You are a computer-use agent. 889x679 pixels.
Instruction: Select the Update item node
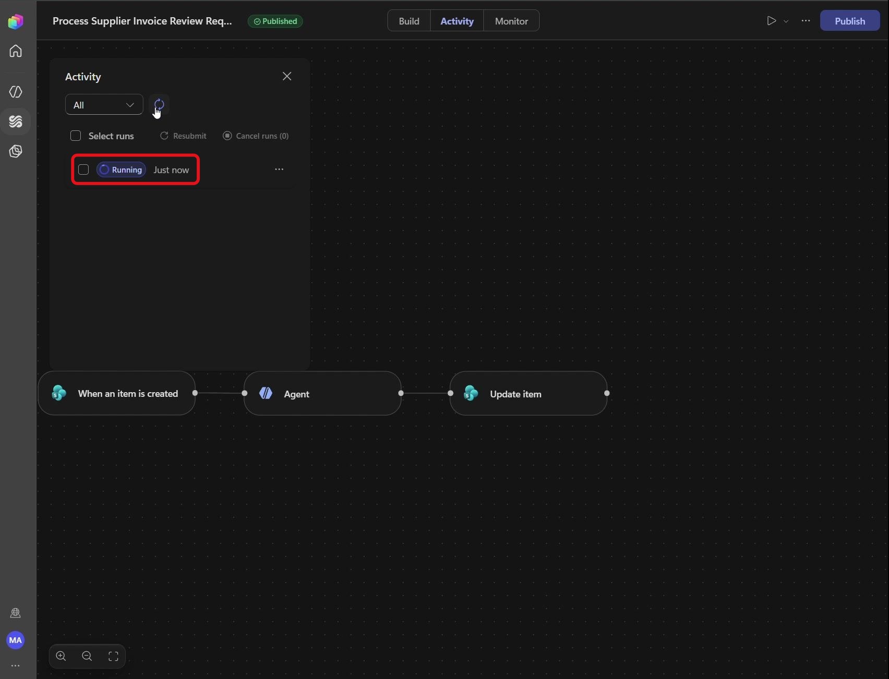coord(528,393)
